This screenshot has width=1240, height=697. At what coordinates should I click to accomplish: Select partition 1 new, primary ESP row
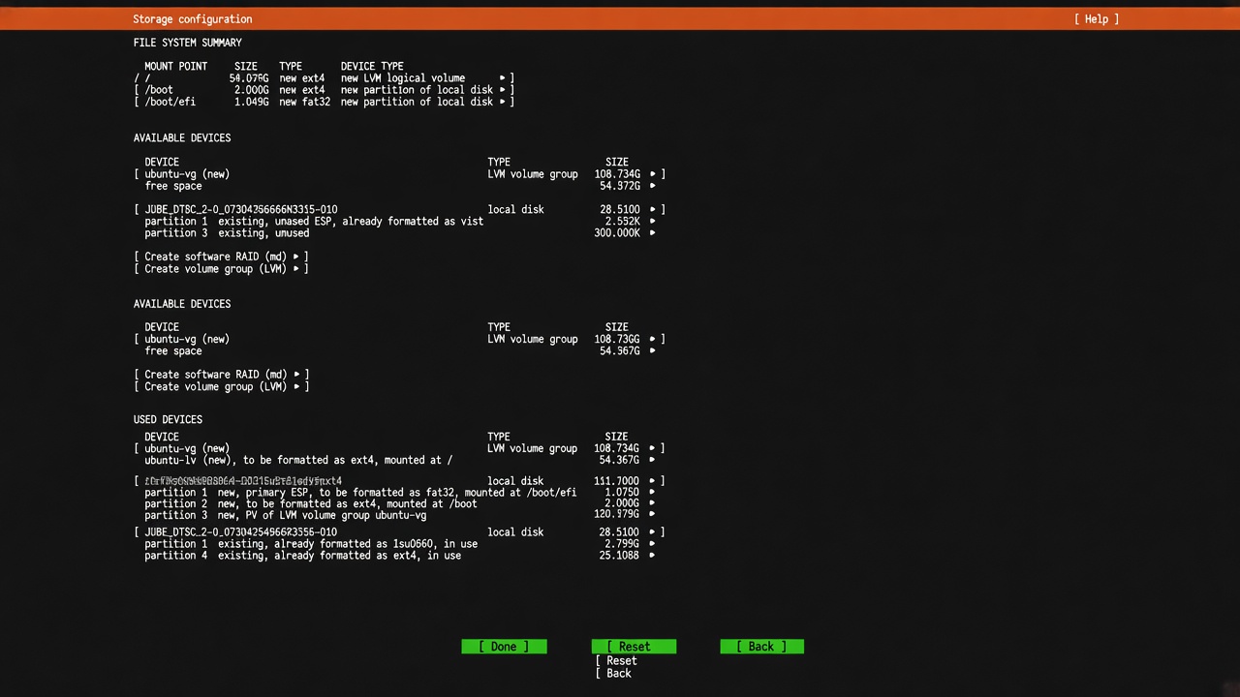(399, 492)
